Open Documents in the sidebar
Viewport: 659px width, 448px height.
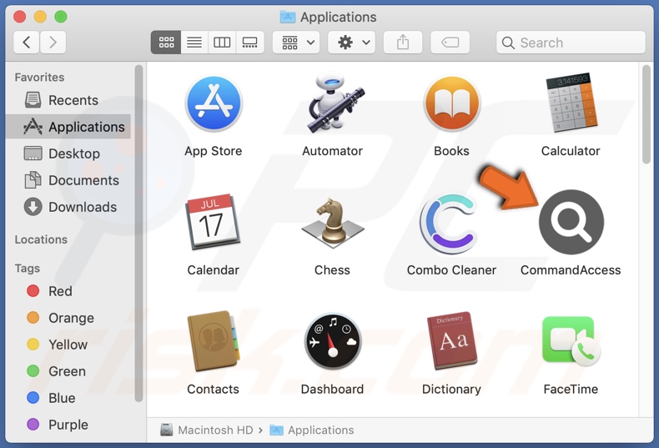click(x=68, y=180)
